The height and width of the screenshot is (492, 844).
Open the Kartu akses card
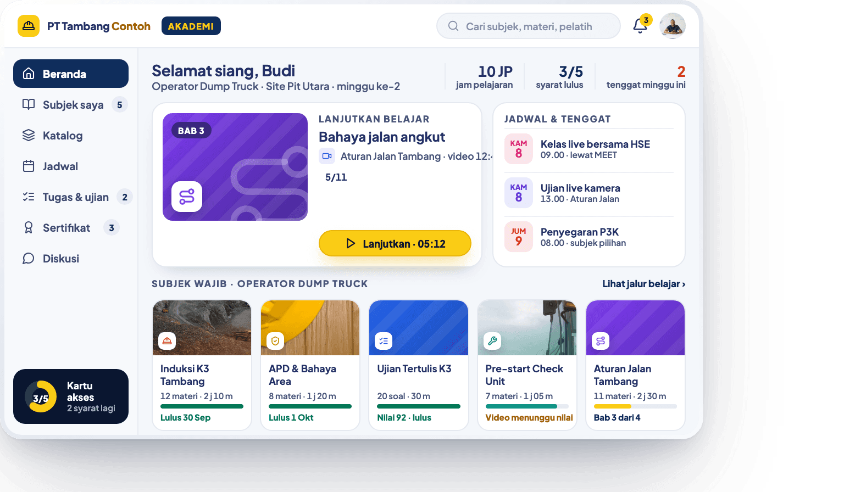[71, 396]
